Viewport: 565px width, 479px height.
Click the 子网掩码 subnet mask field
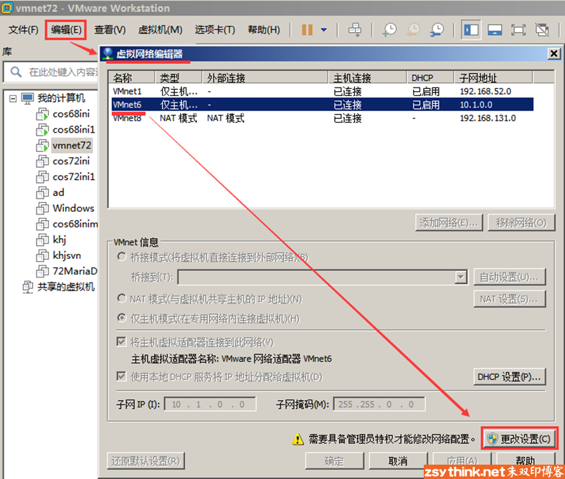379,404
